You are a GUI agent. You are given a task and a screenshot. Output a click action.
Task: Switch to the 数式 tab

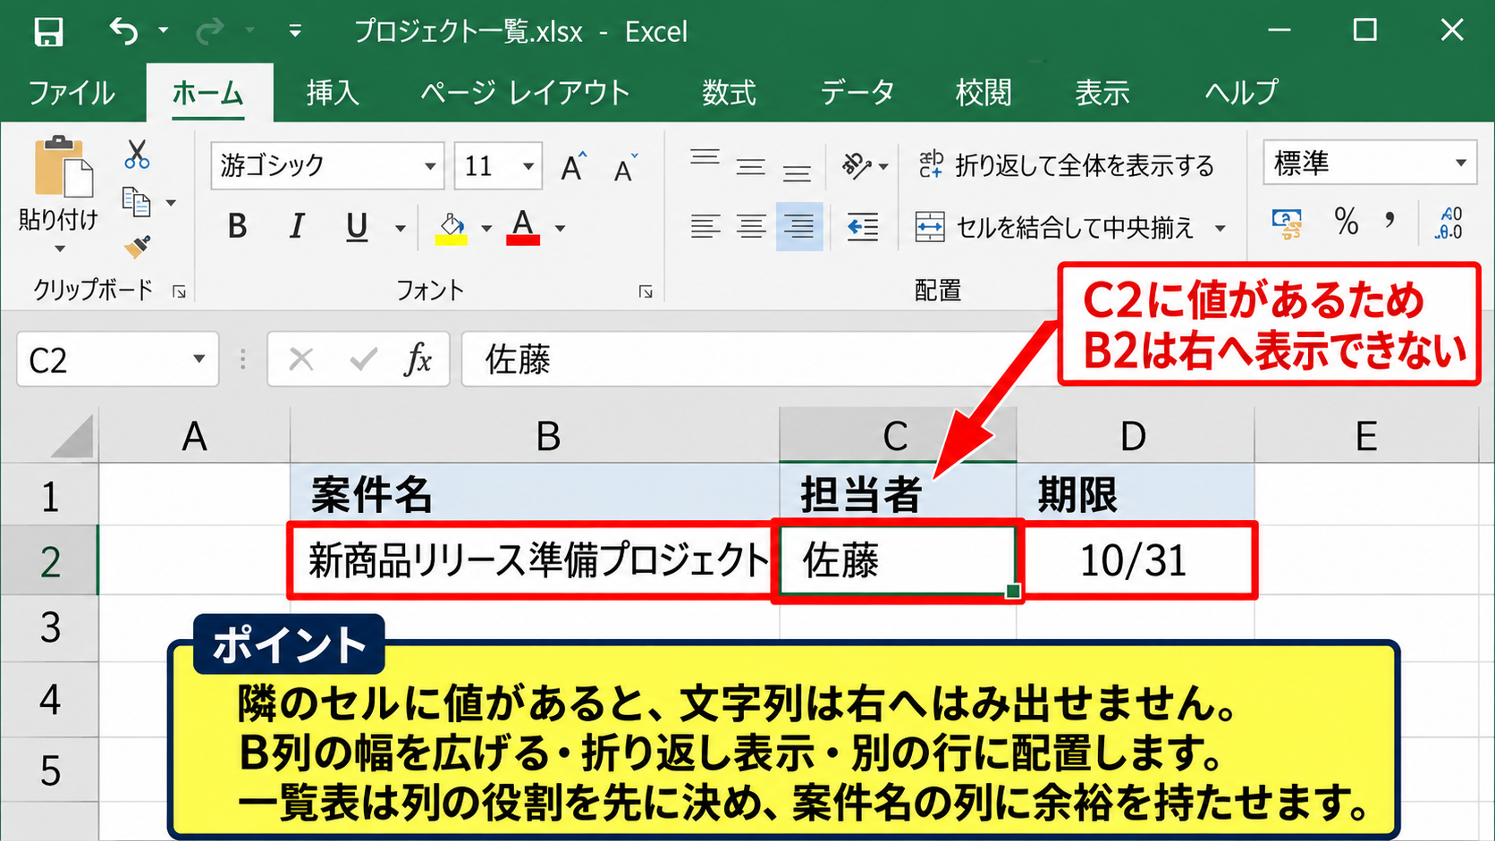[729, 93]
